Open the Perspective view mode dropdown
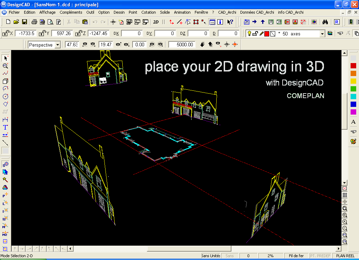This screenshot has height=260, width=359. (58, 45)
